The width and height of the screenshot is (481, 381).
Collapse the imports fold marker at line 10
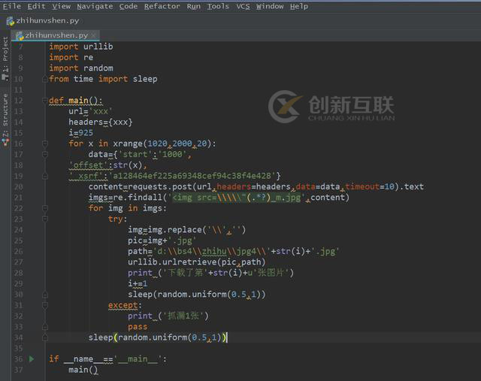click(45, 79)
